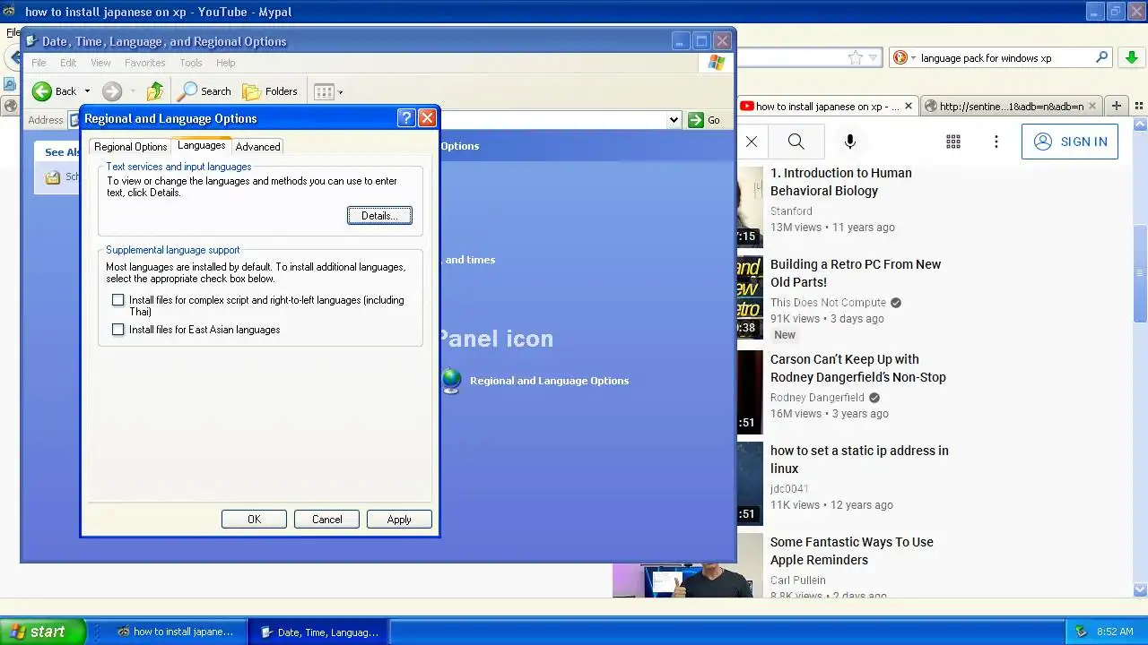Open the YouTube apps grid icon
This screenshot has width=1148, height=645.
click(x=953, y=142)
